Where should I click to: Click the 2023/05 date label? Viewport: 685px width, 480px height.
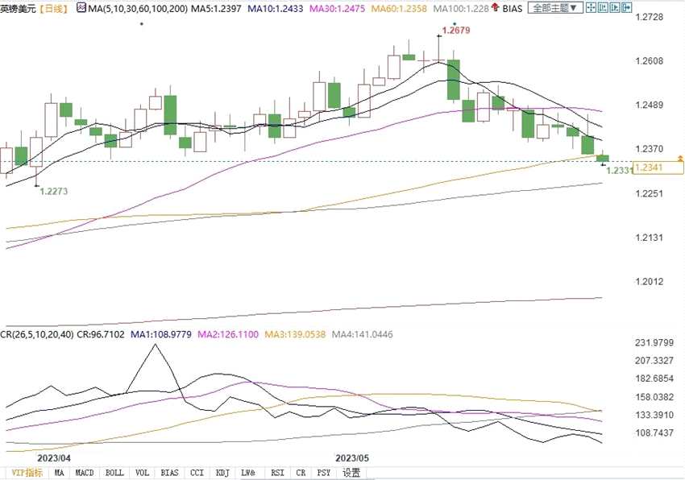(x=352, y=458)
